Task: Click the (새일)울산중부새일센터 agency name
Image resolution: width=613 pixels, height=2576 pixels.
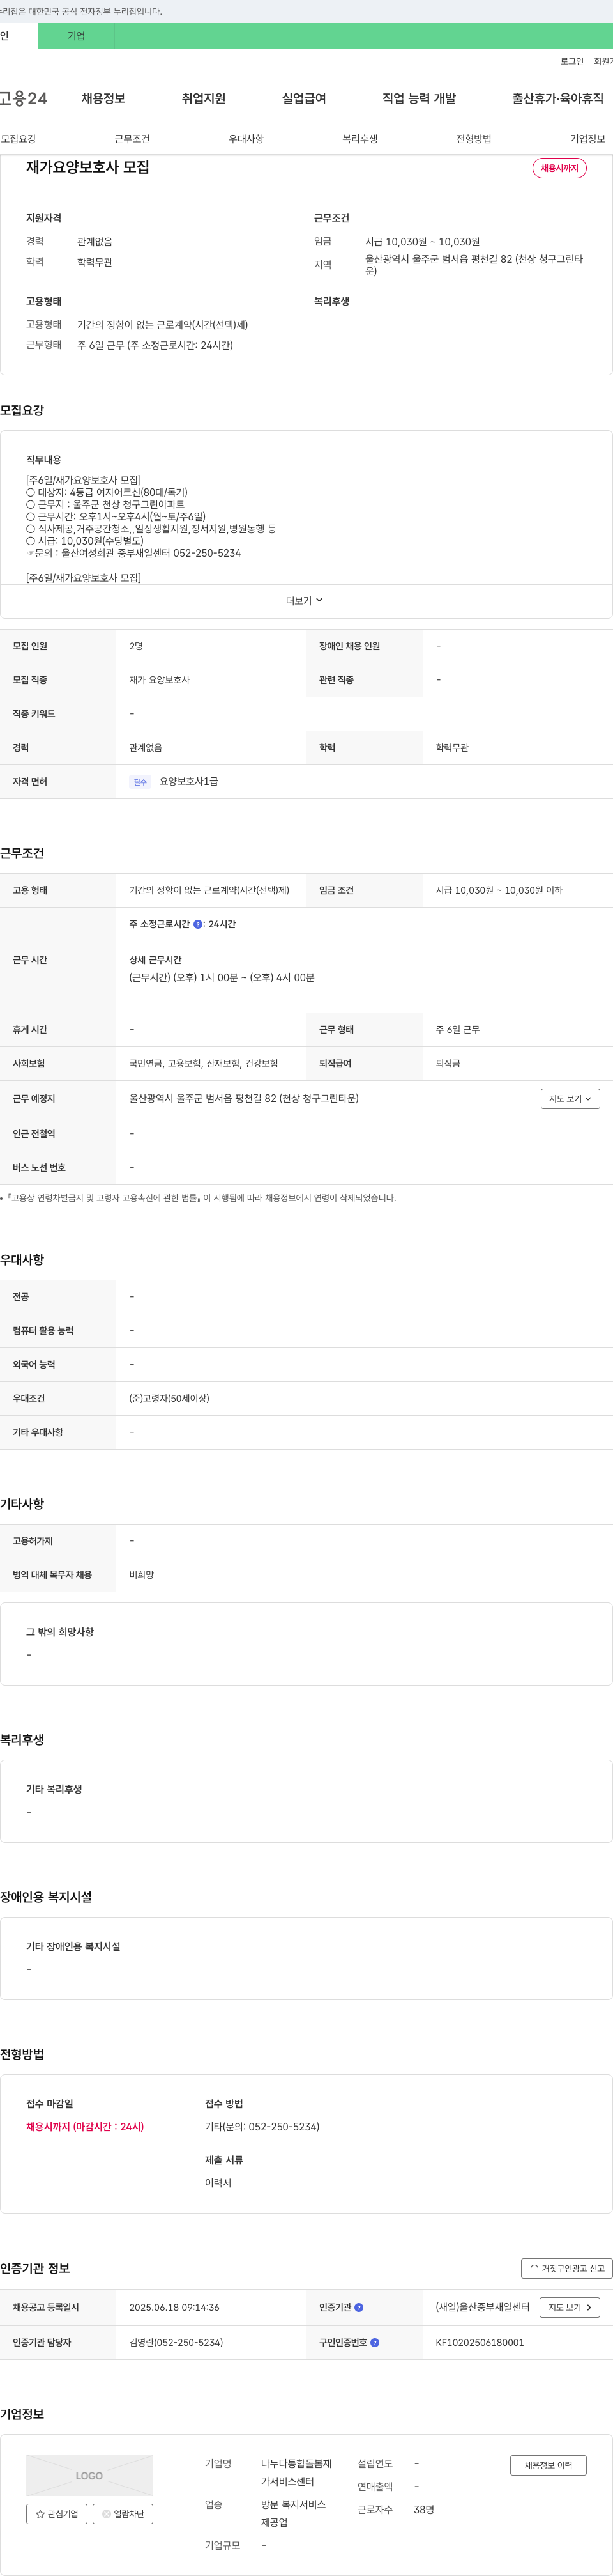Action: 482,2307
